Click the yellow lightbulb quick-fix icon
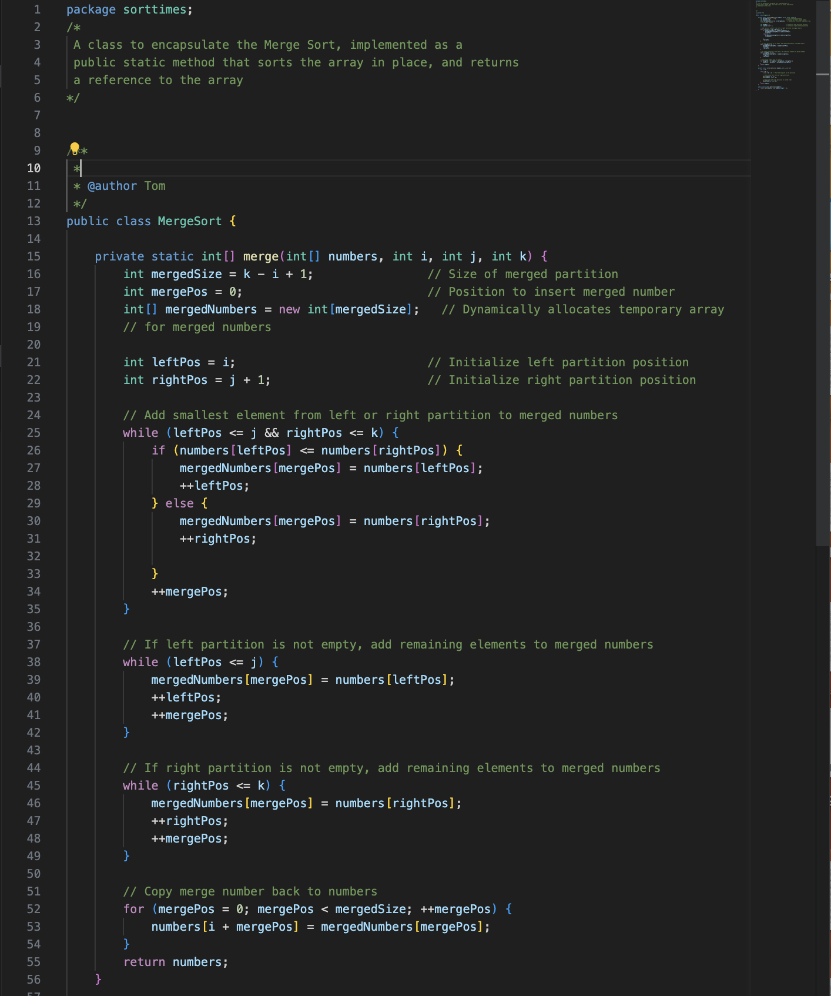This screenshot has height=996, width=831. (x=75, y=148)
